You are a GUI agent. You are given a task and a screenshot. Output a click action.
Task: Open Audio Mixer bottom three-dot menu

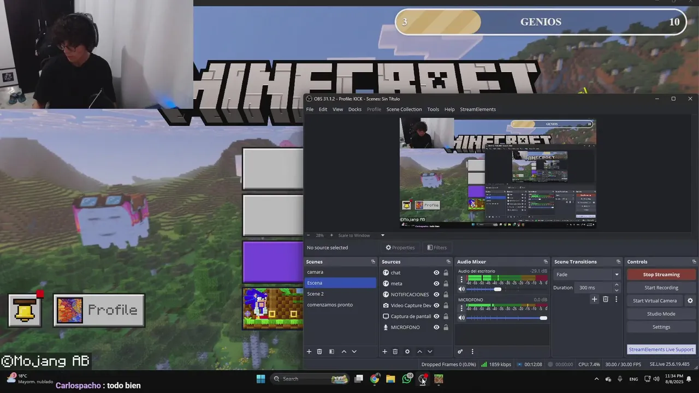(472, 352)
